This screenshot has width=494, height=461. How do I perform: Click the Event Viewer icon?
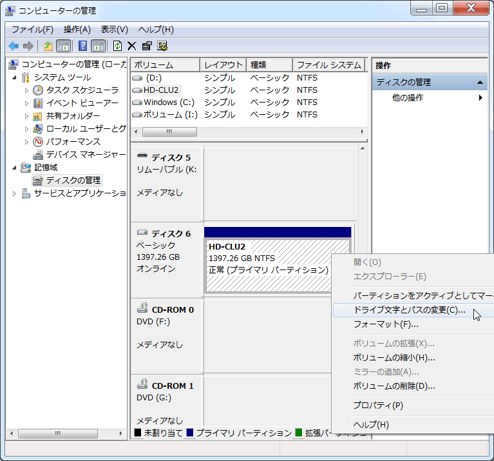click(x=38, y=103)
